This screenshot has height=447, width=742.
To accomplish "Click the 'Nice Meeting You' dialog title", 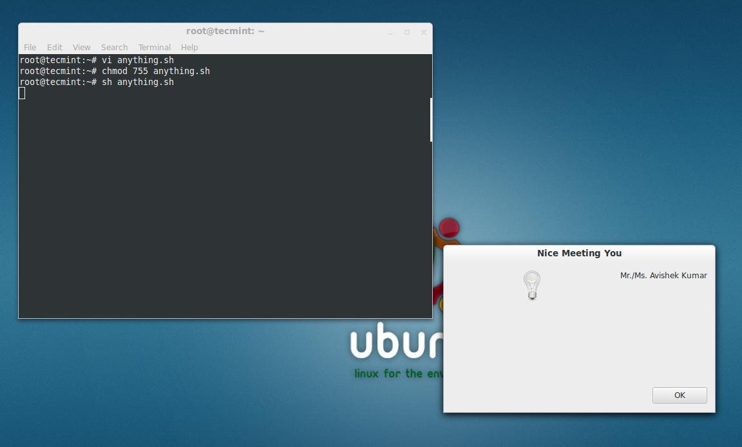I will [x=579, y=253].
